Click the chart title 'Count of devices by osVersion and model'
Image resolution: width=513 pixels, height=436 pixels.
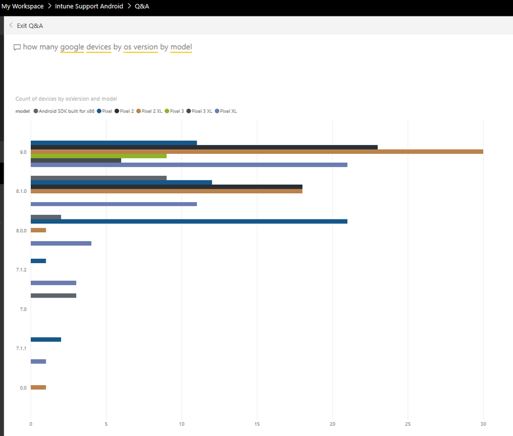66,98
